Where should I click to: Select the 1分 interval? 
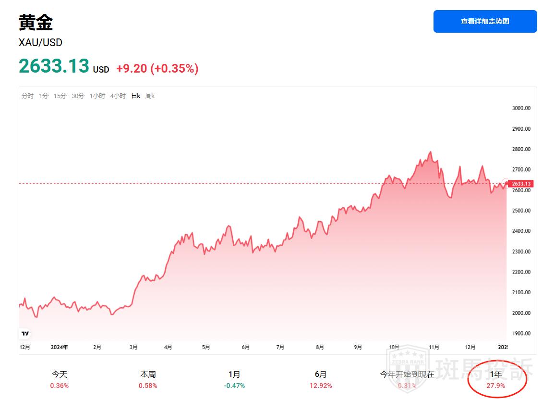[x=44, y=96]
